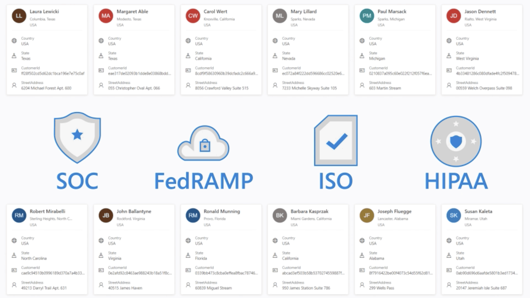Click CustomerId icon on Mary Lillard card
The height and width of the screenshot is (298, 530).
tap(275, 70)
